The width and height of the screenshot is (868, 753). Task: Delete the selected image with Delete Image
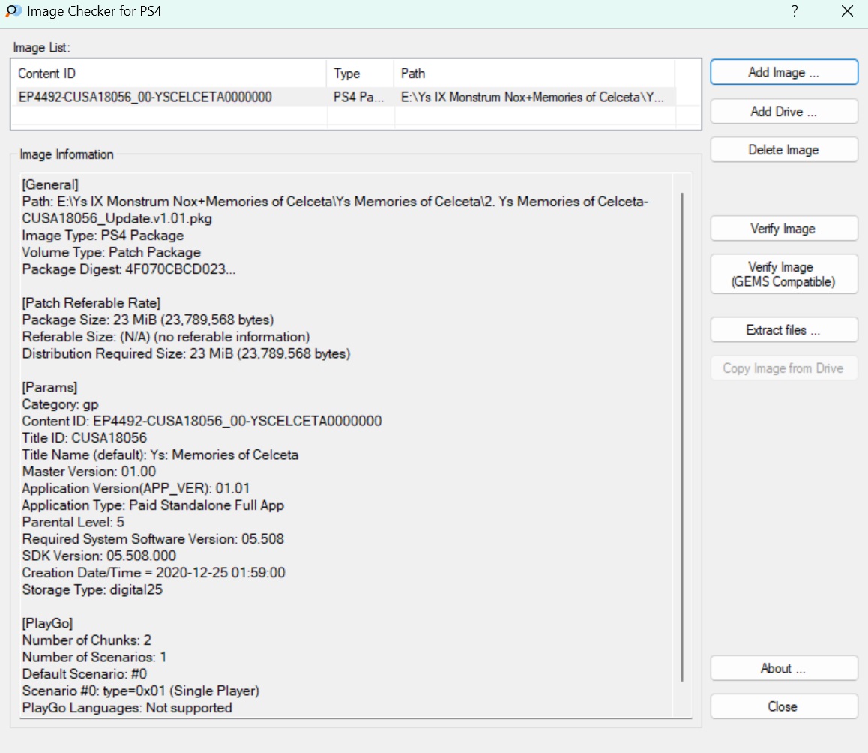tap(783, 150)
